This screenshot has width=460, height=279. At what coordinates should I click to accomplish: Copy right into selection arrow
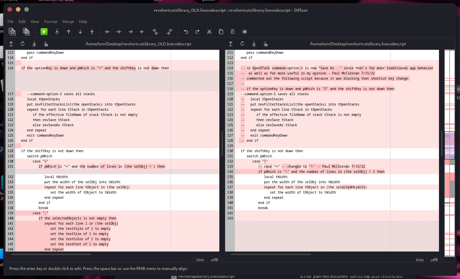(142, 31)
